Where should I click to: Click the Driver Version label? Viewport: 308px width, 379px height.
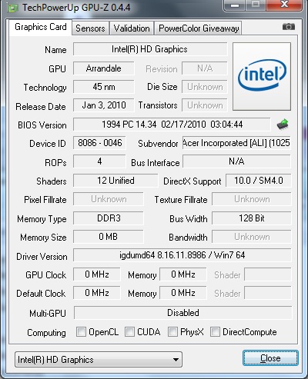pos(42,257)
